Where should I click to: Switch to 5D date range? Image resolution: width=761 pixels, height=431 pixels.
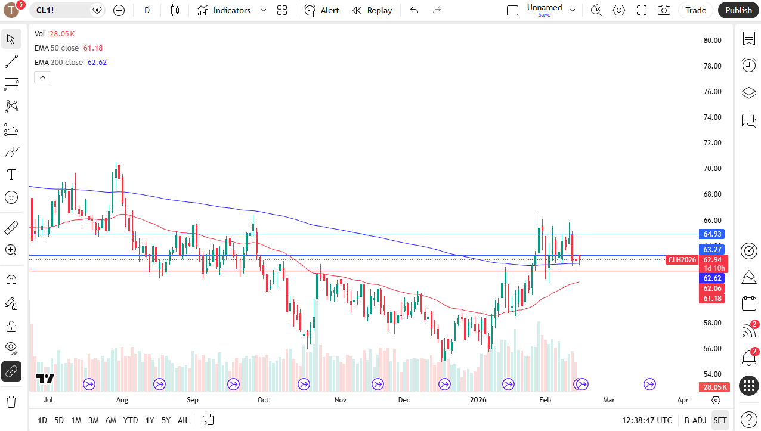pyautogui.click(x=59, y=420)
